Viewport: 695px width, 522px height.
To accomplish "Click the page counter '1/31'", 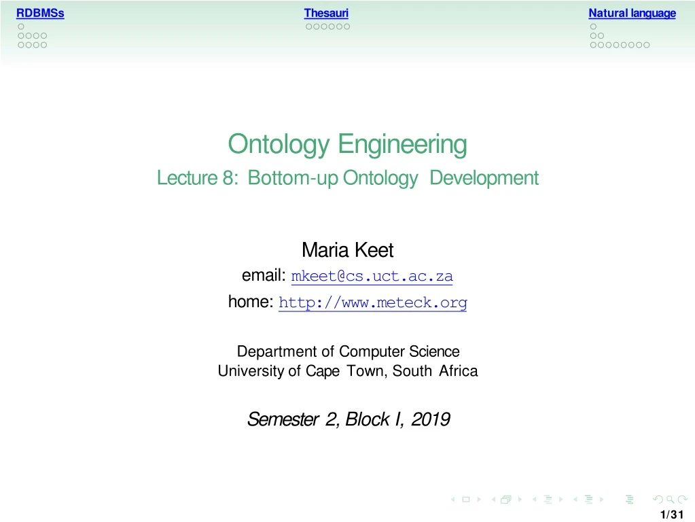I will click(671, 515).
